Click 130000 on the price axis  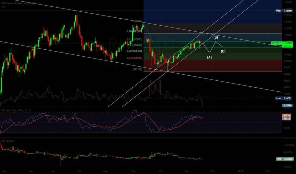[287, 22]
